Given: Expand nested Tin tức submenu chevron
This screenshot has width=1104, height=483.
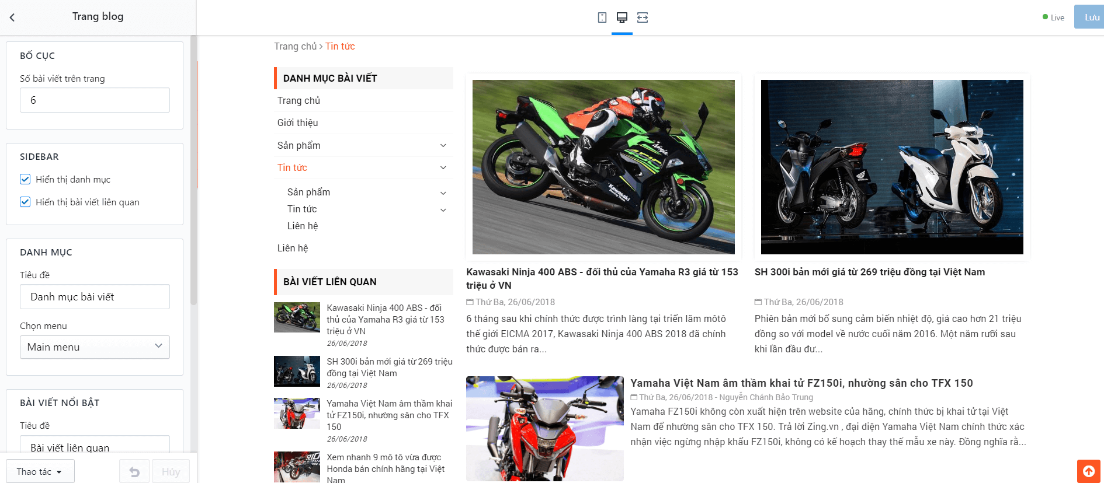Looking at the screenshot, I should (443, 210).
